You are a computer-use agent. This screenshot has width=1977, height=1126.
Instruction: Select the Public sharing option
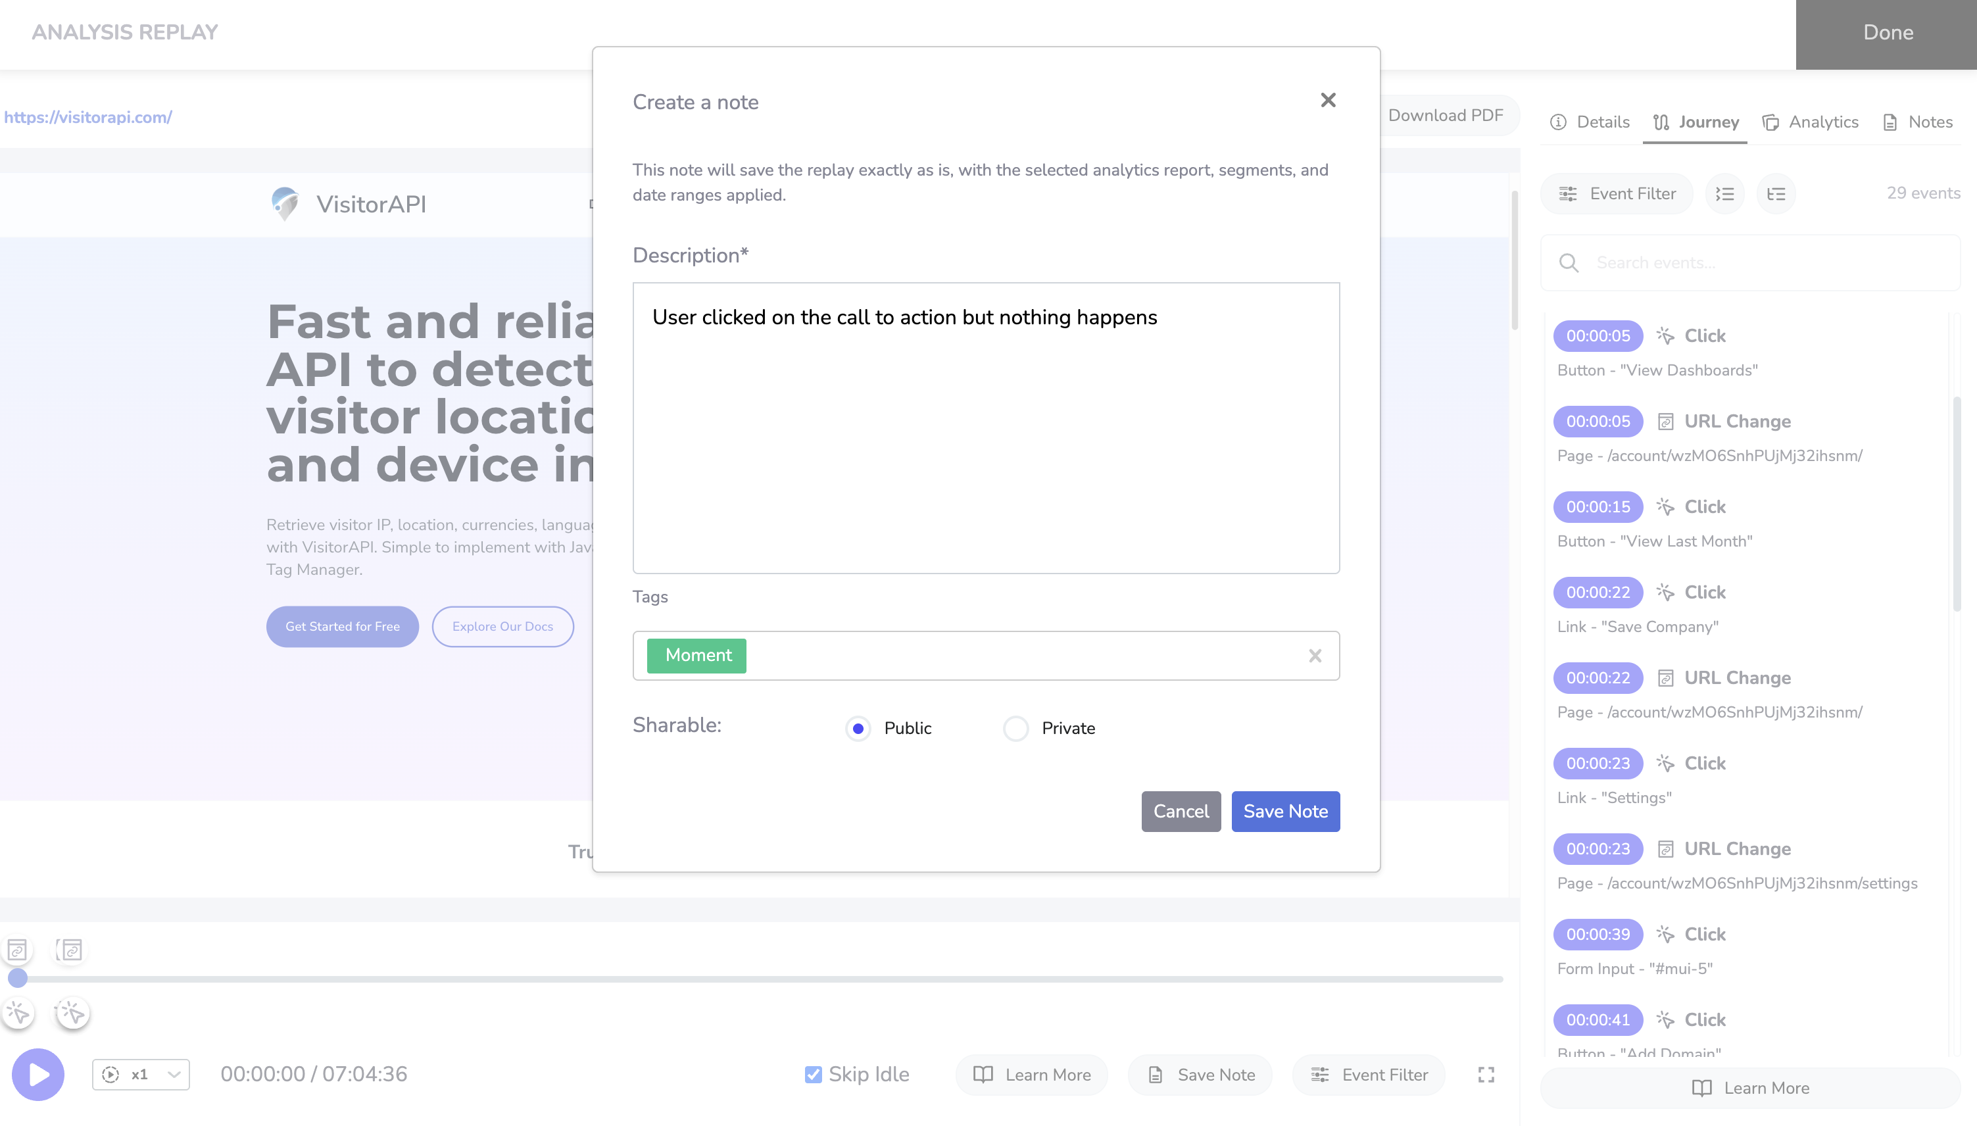(858, 727)
